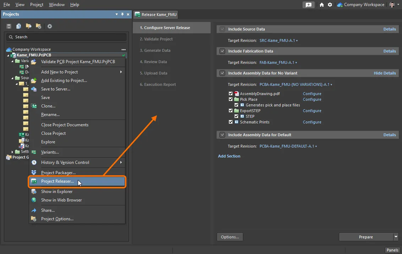Open the FAB-Kame_FMU-A.1 target revision dropdown
402x254 pixels.
pos(278,62)
